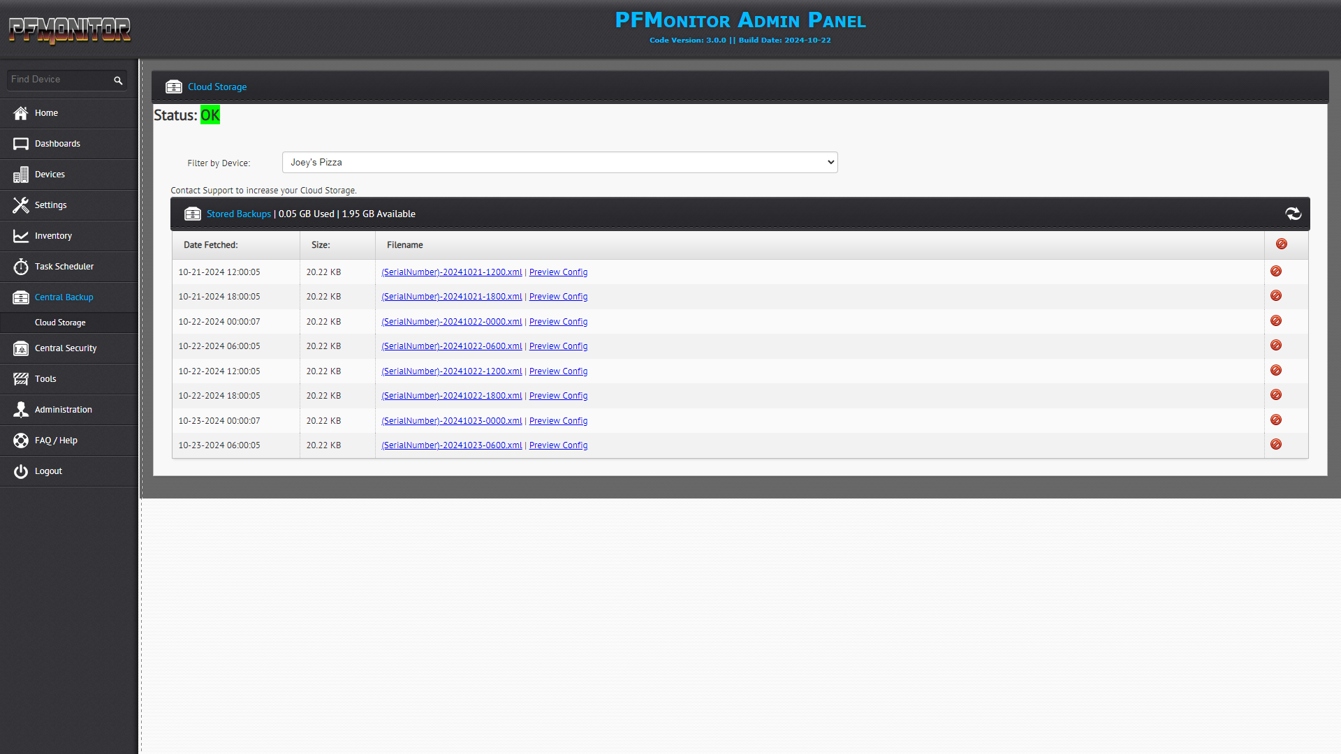Download (SerialNumber)-20241021-1800.xml file
Viewport: 1341px width, 754px height.
[x=451, y=297]
